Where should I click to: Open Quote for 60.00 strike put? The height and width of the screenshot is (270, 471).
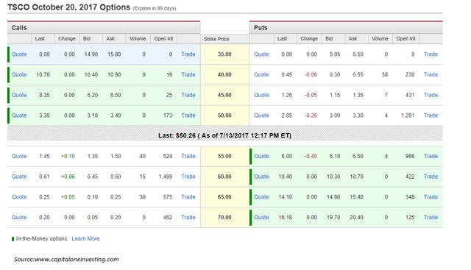261,177
